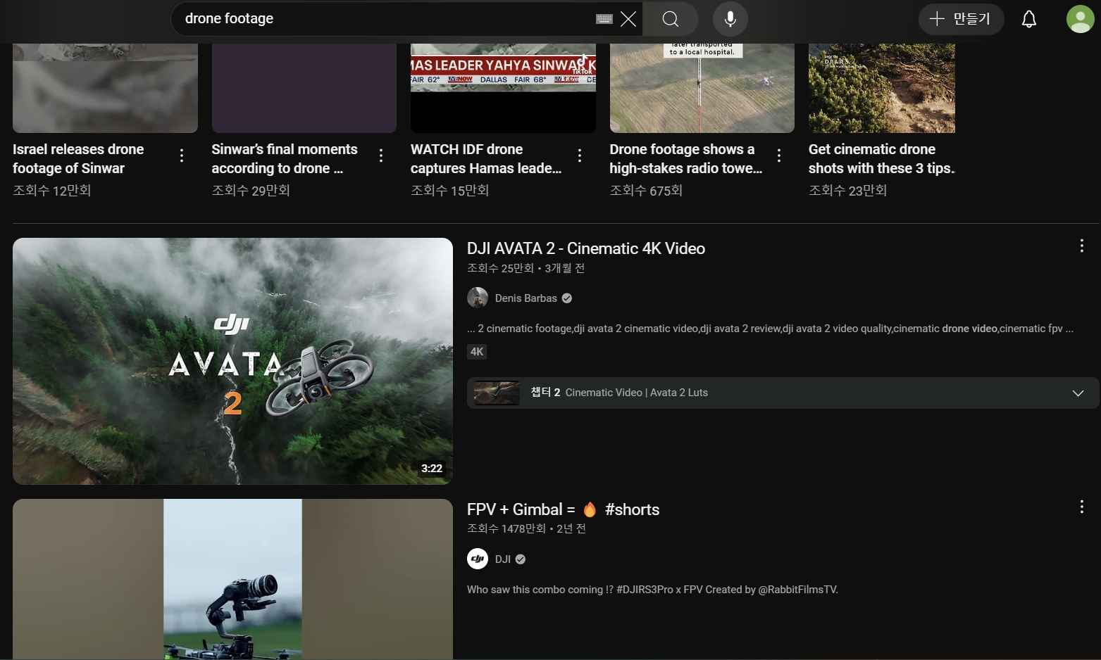This screenshot has width=1101, height=660.
Task: Expand chapters dropdown chevron for Avata 2 Luts
Action: (1078, 393)
